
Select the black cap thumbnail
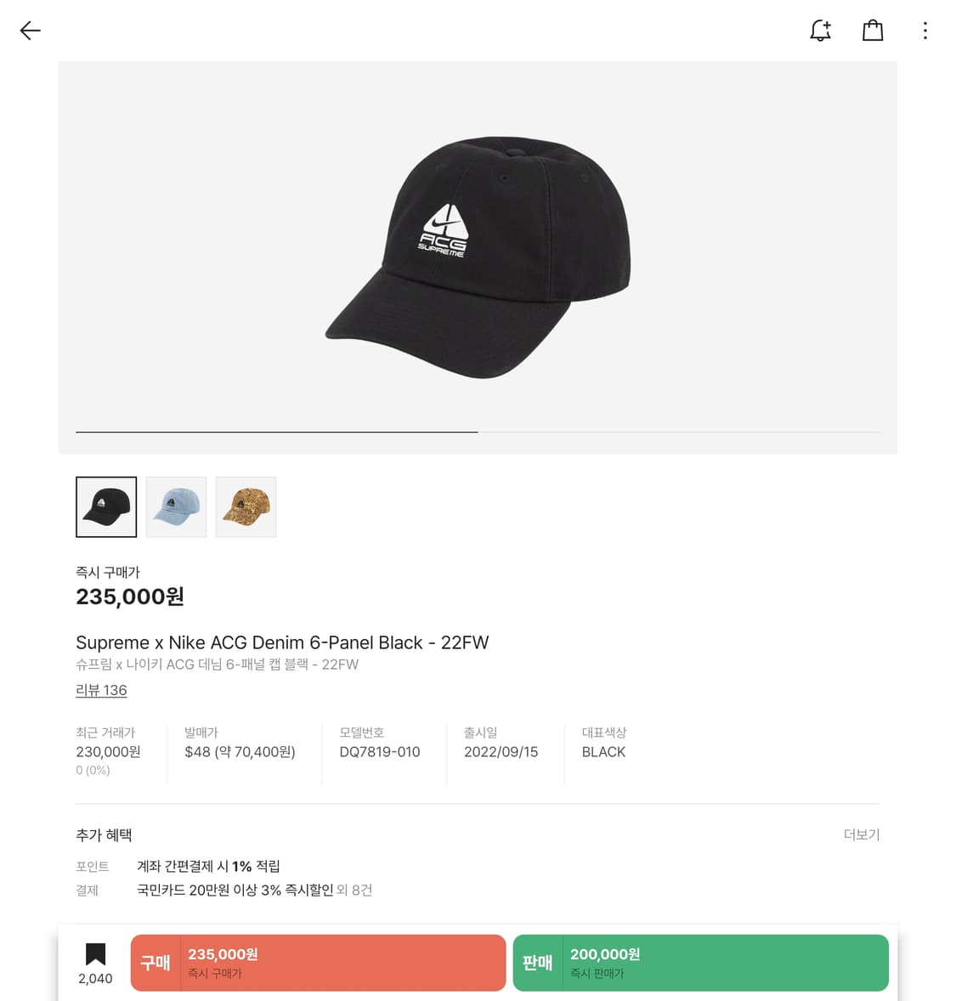[x=106, y=507]
